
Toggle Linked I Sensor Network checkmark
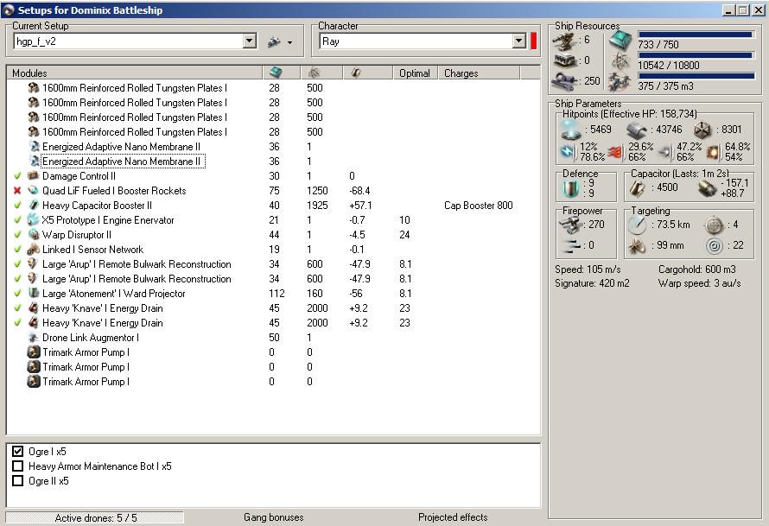click(17, 249)
